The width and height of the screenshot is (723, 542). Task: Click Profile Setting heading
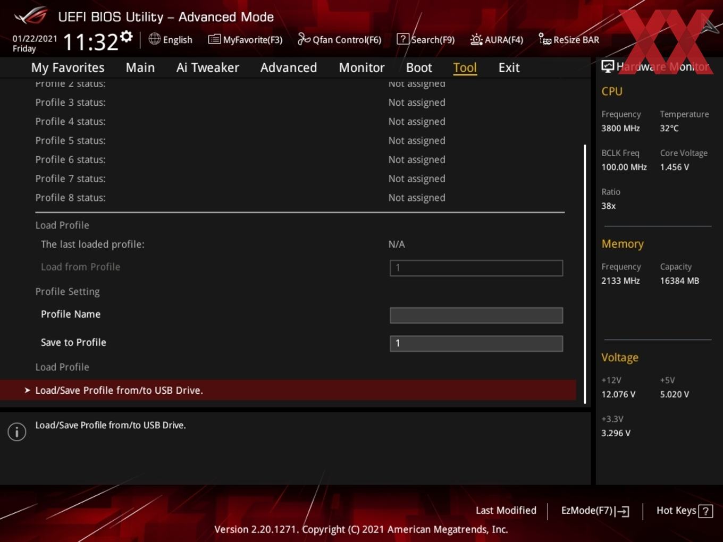point(68,292)
